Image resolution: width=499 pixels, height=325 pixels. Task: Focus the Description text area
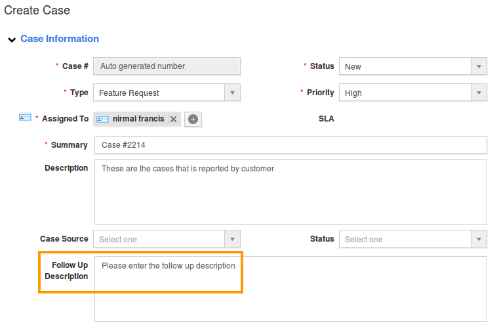coord(290,192)
